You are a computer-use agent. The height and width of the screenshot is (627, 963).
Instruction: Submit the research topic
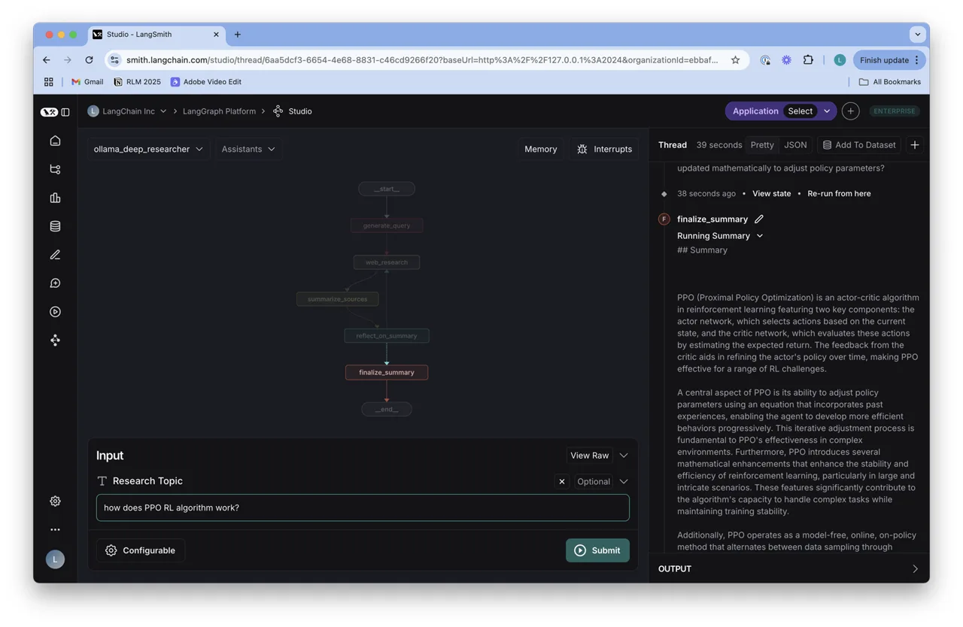[x=597, y=551]
